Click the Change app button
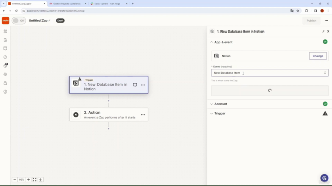Viewport: 332px width, 186px height. (x=317, y=56)
